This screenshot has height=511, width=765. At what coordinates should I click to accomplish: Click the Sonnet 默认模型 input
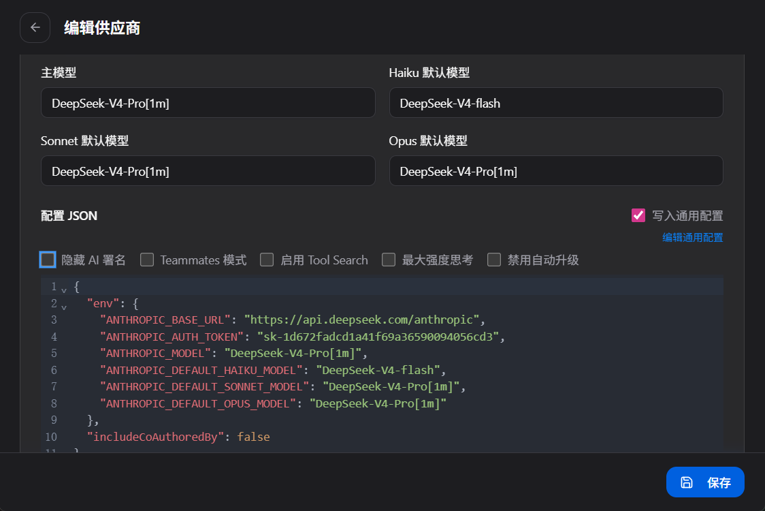pos(208,171)
